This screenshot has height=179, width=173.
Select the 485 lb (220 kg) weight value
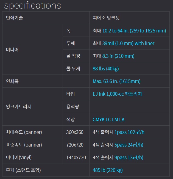coord(108,170)
